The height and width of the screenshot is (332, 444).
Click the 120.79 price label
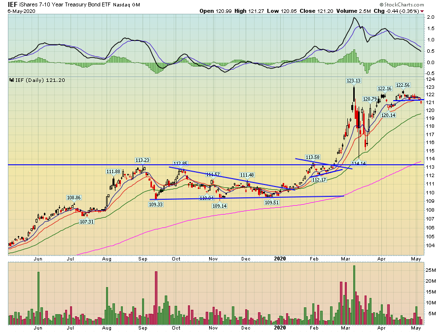click(370, 99)
